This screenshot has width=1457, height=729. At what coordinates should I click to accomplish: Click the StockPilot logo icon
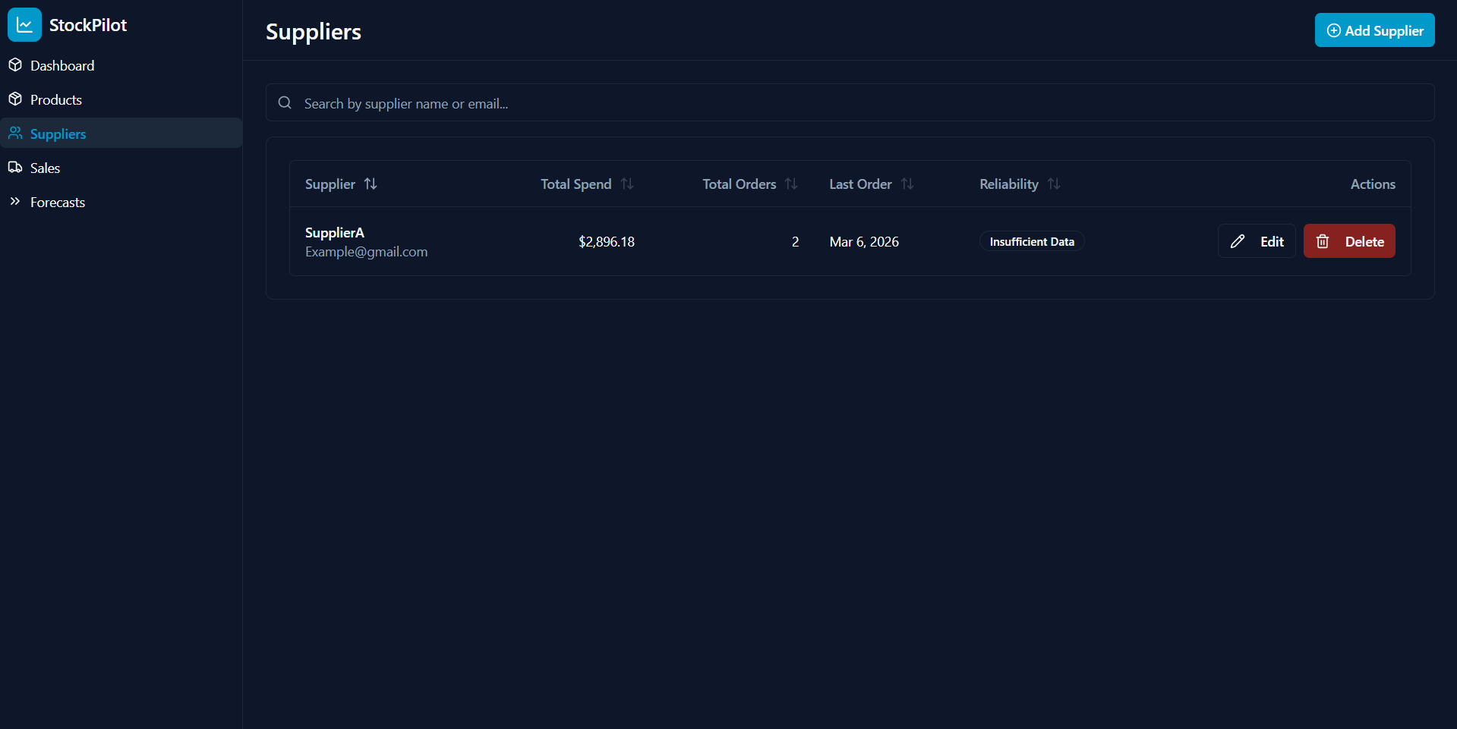pos(24,24)
